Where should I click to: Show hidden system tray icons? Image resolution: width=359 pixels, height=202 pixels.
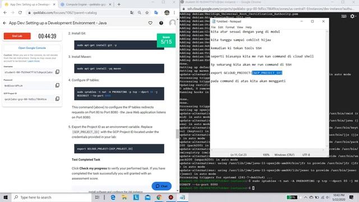[x=305, y=197]
